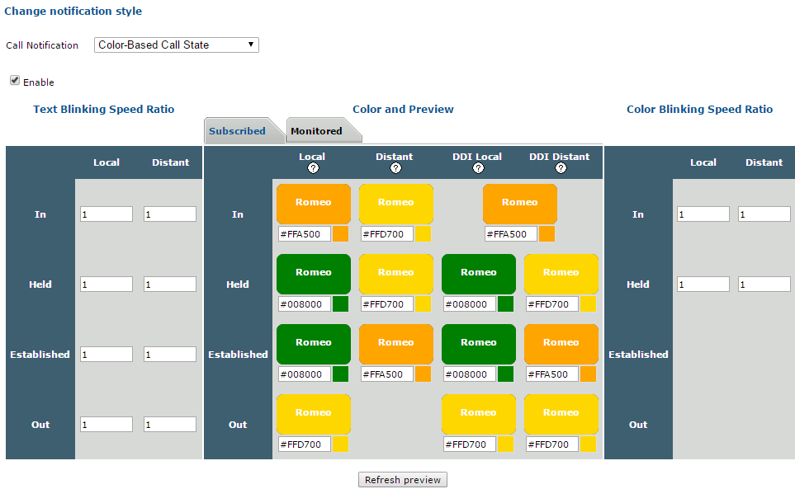Pick yellow swatch for Held DDI Distant
The height and width of the screenshot is (489, 795).
point(588,304)
